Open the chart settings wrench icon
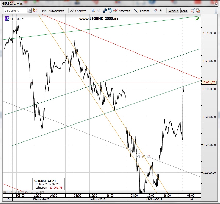The height and width of the screenshot is (204, 220). click(x=192, y=11)
